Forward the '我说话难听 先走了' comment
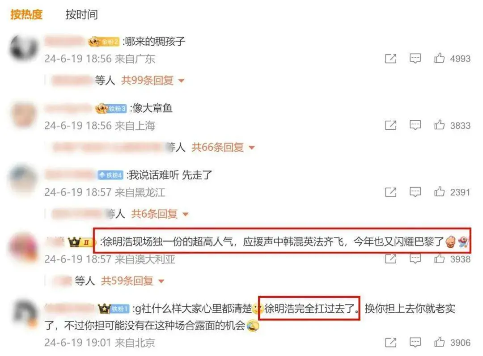The height and width of the screenshot is (356, 483). point(390,192)
